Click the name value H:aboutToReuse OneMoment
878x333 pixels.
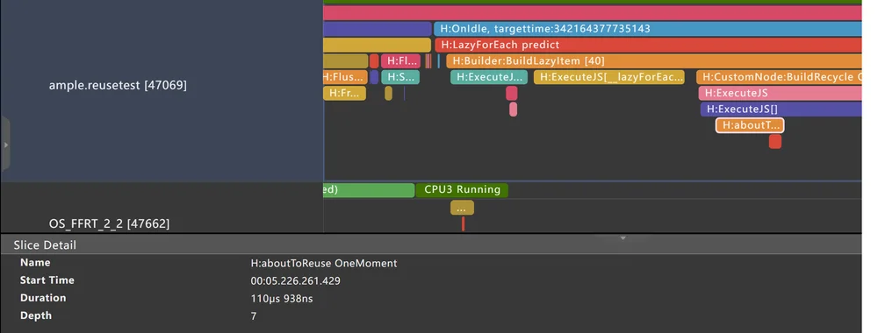click(324, 263)
